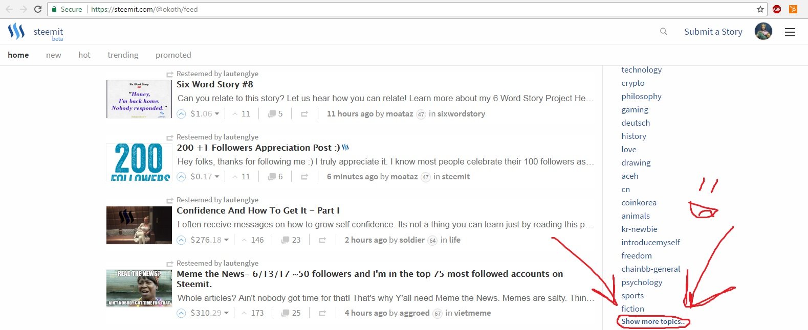Switch to the hot tab
Screen dimensions: 808x330
pyautogui.click(x=84, y=55)
